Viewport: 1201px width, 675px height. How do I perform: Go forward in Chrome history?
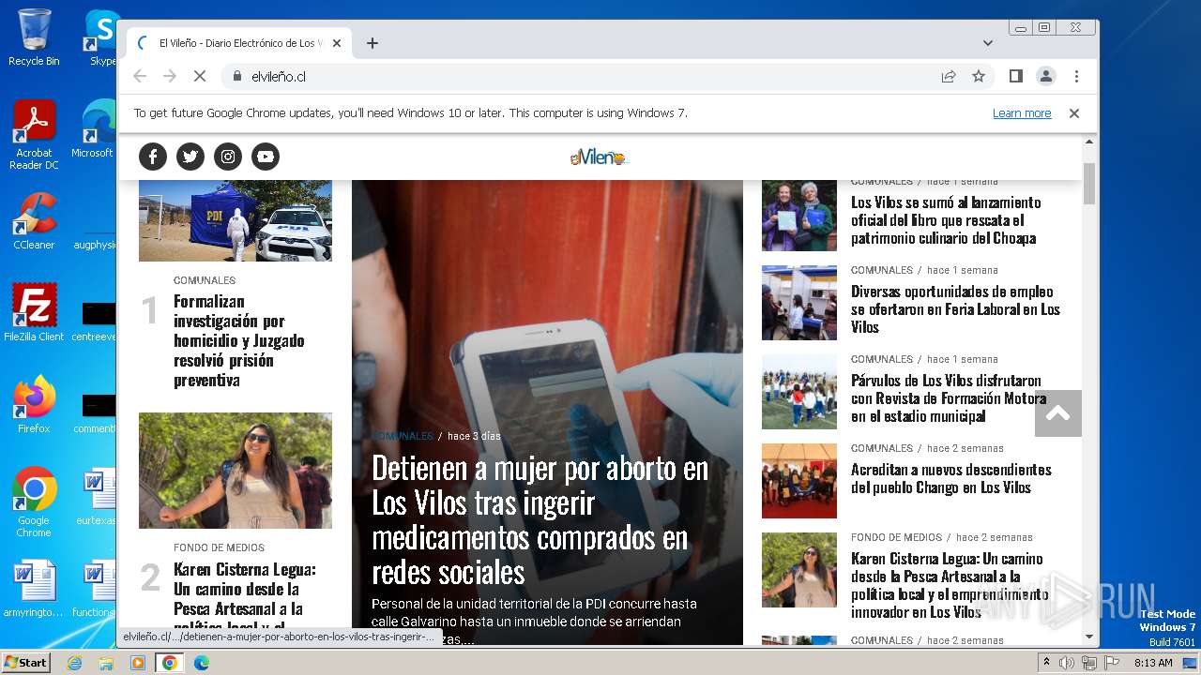point(170,76)
